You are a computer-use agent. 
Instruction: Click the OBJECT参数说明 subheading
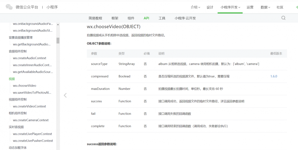tap(99, 44)
